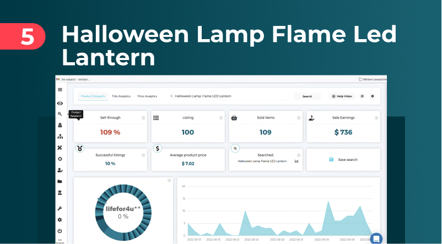Click the hand-with-dollar icon on Sale Earnings
Image resolution: width=442 pixels, height=244 pixels.
point(311,118)
